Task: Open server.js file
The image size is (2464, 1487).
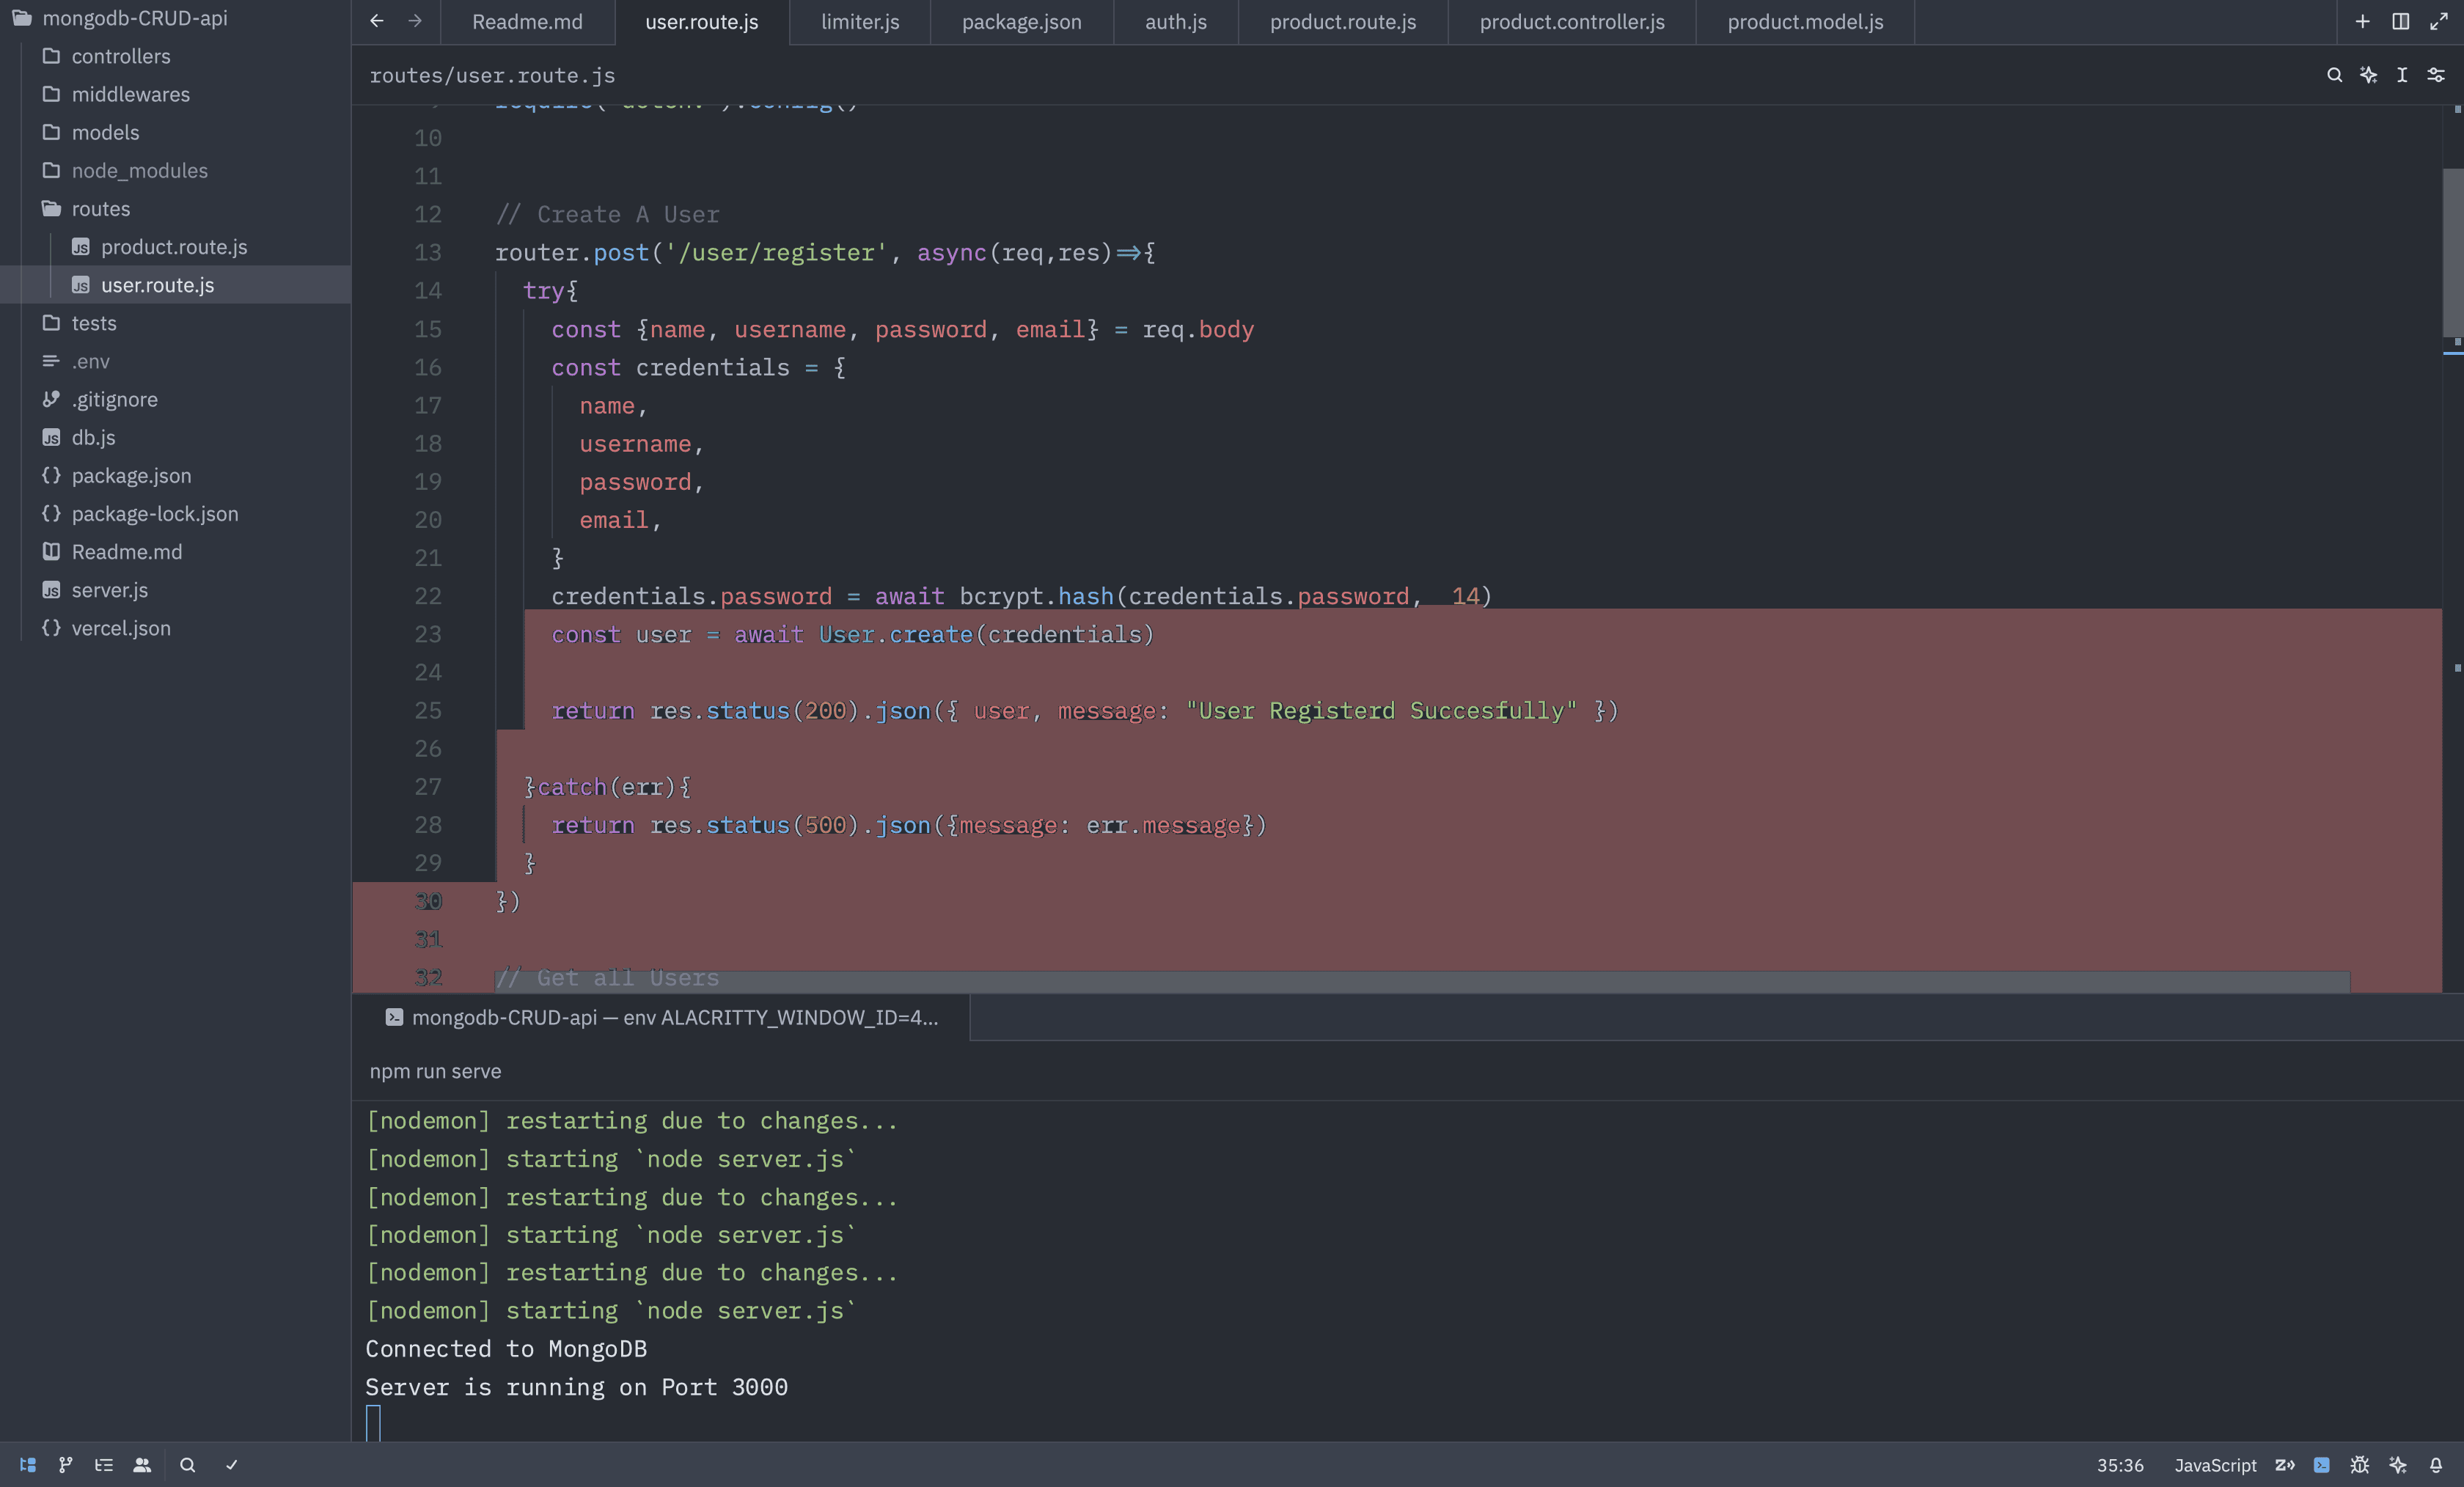Action: (175, 590)
